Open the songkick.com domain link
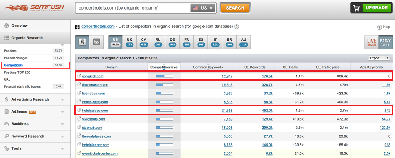Image resolution: width=395 pixels, height=158 pixels. click(x=92, y=76)
